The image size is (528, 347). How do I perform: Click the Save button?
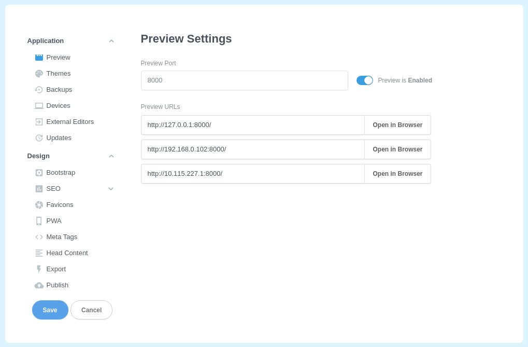[x=50, y=310]
